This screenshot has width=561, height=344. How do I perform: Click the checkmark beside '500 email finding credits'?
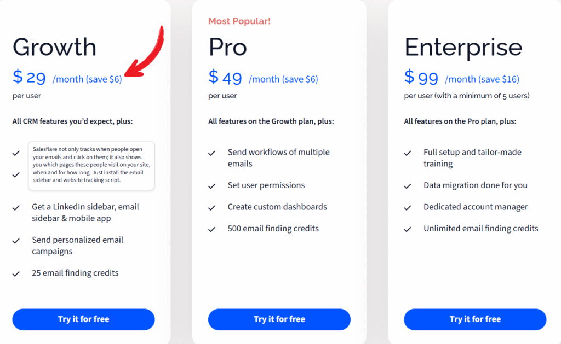(x=211, y=229)
